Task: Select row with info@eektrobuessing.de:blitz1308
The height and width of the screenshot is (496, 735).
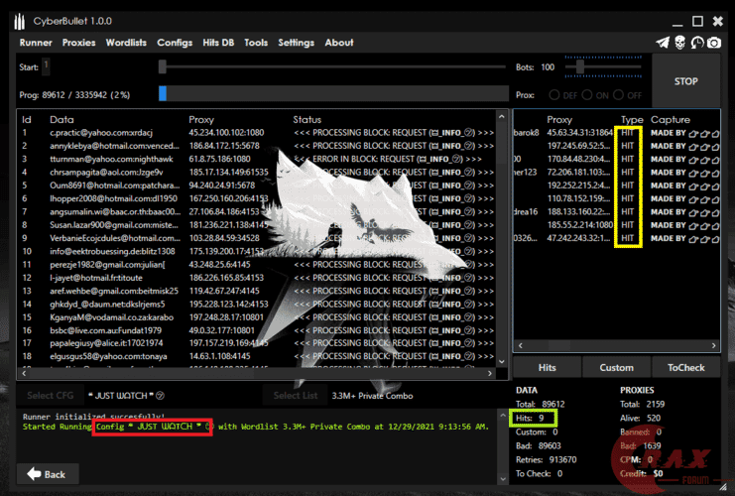Action: click(x=257, y=251)
